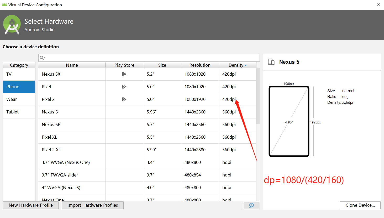Screen dimensions: 384x218
Task: Select the Pixel XL device row
Action: click(x=147, y=137)
